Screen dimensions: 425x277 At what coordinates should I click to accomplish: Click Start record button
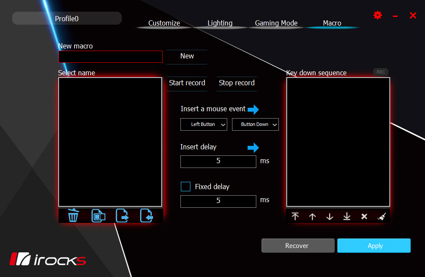[x=187, y=83]
